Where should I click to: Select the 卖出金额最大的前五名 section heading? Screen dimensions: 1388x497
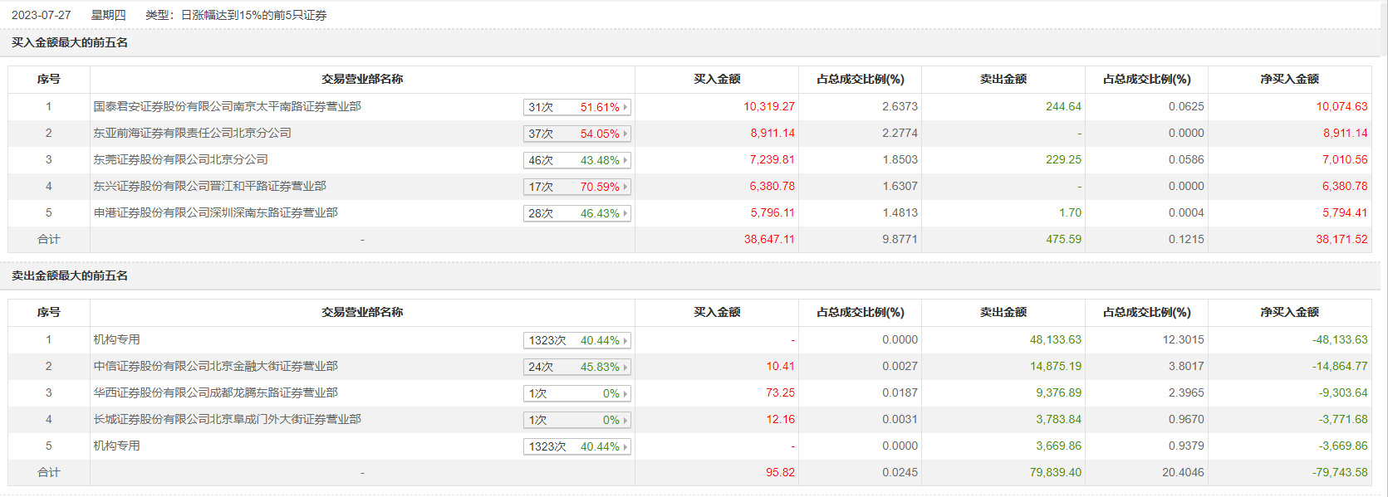pyautogui.click(x=70, y=275)
